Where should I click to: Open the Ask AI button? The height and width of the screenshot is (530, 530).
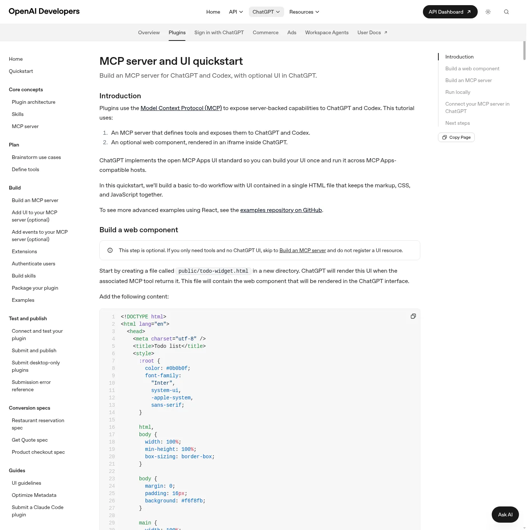click(x=505, y=515)
